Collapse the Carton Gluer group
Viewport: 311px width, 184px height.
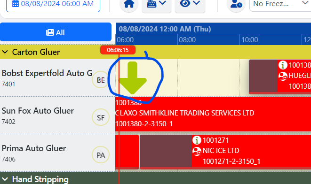tap(5, 52)
